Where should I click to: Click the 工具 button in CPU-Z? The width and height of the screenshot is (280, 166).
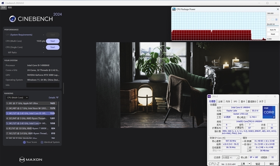click(243, 164)
